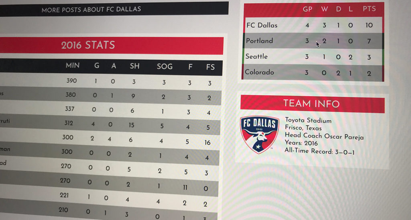The width and height of the screenshot is (411, 220).
Task: Open More Posts About FC Dallas link
Action: pyautogui.click(x=91, y=10)
